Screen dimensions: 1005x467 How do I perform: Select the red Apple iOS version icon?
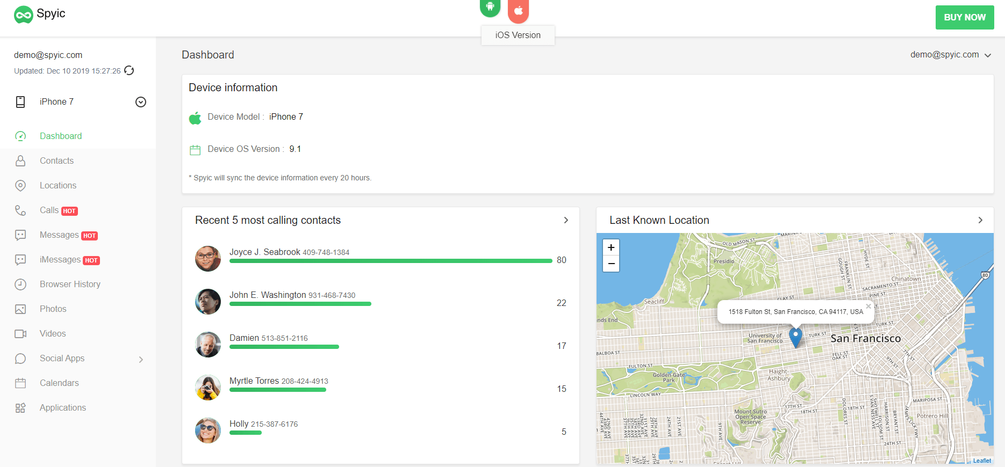coord(518,10)
